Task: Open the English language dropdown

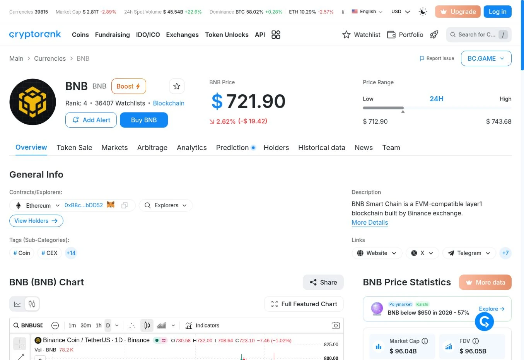Action: (x=367, y=12)
